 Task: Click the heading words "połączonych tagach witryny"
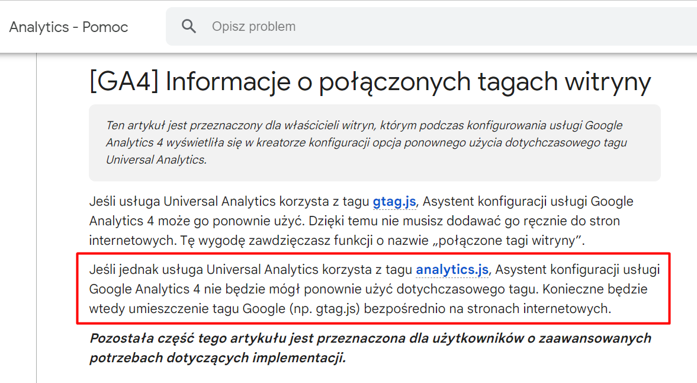coord(485,82)
